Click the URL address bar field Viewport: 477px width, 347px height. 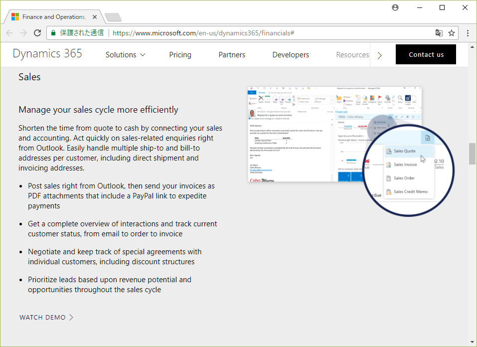click(269, 33)
